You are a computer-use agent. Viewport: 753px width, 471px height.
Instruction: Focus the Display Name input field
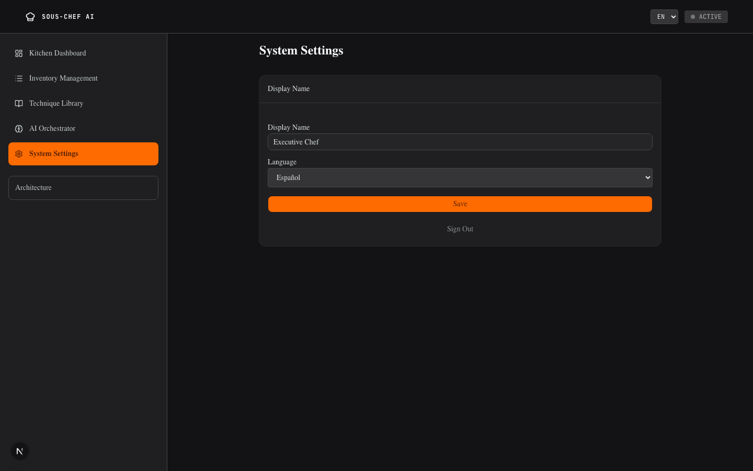(460, 142)
